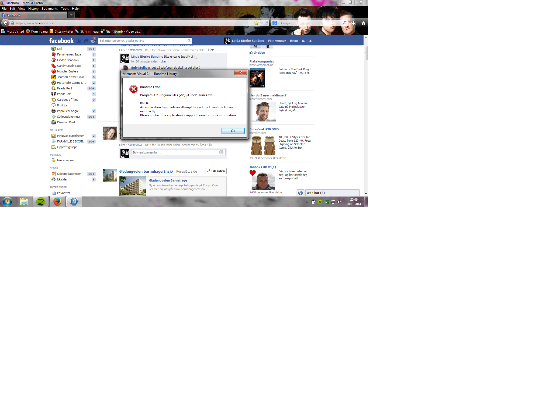Open a new tab with the plus button
Screen dimensions: 539x404
[71, 15]
